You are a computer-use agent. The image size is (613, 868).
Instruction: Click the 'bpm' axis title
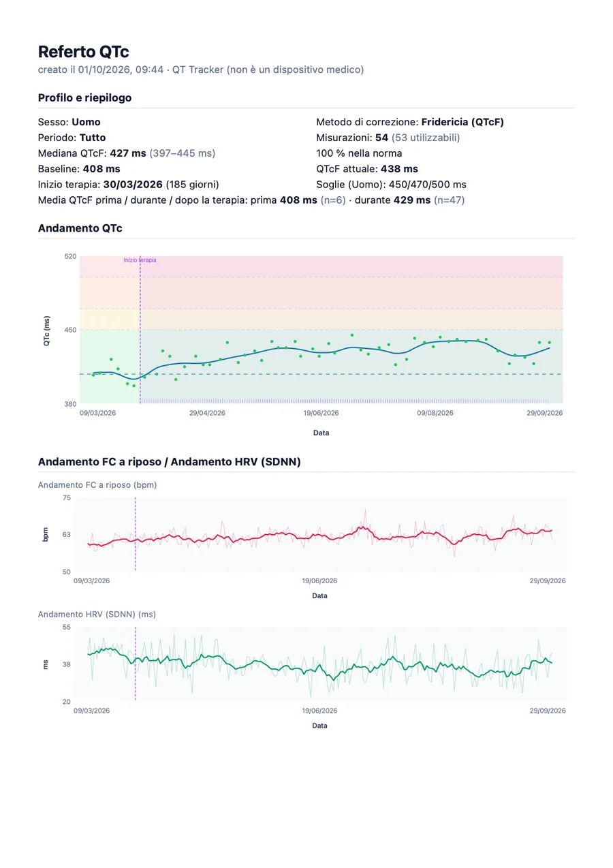(x=46, y=535)
